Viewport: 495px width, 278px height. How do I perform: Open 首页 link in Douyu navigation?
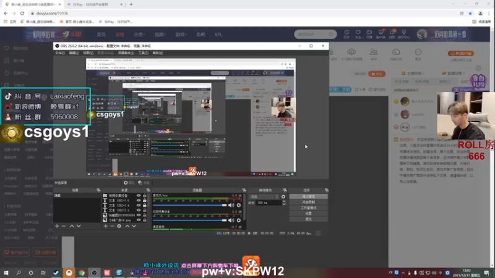(101, 35)
